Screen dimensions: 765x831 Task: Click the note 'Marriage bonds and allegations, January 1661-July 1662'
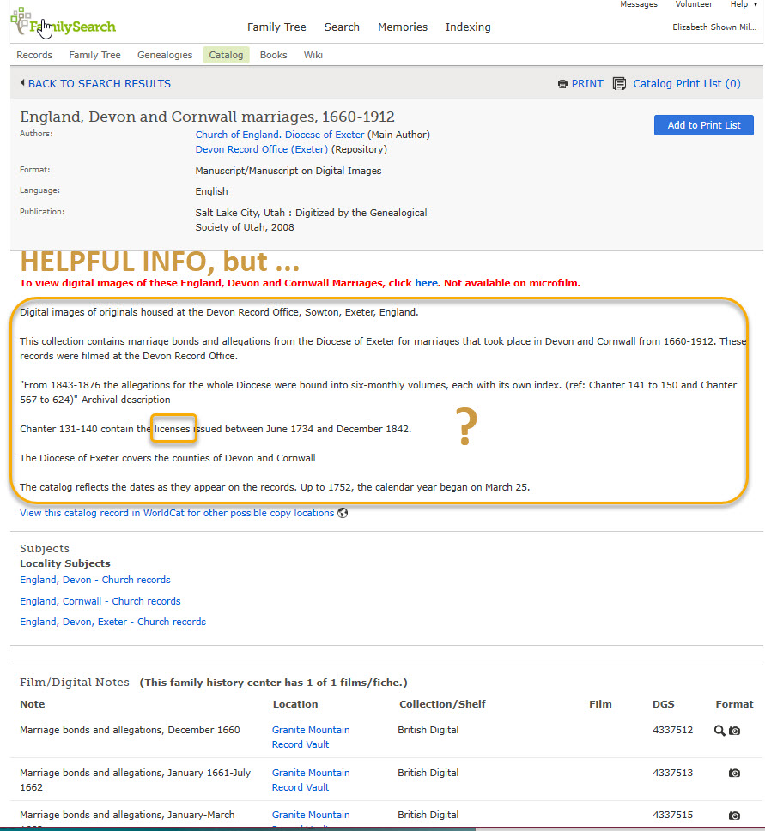click(136, 780)
